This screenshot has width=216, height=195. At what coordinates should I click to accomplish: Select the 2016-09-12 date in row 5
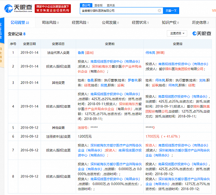pyautogui.click(x=29, y=128)
